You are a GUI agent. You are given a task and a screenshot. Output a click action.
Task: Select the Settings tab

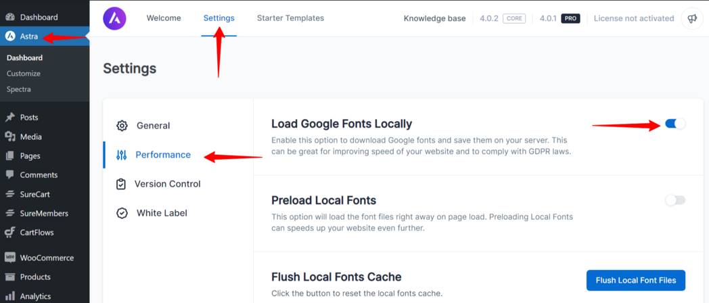click(219, 18)
